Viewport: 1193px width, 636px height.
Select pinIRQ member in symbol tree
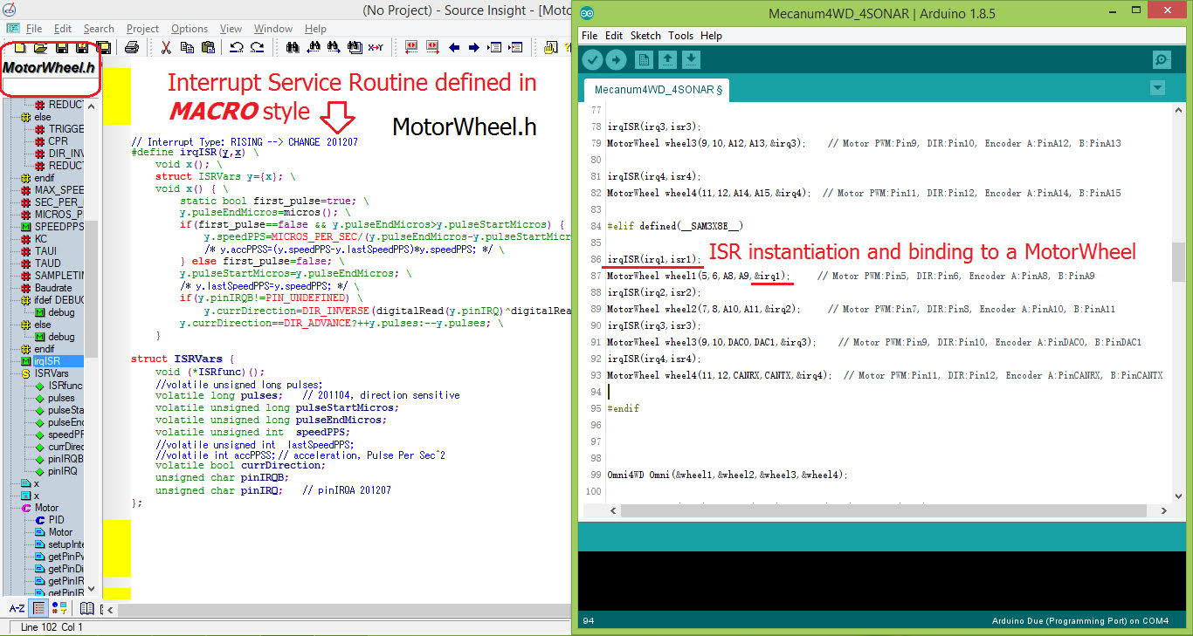(63, 471)
